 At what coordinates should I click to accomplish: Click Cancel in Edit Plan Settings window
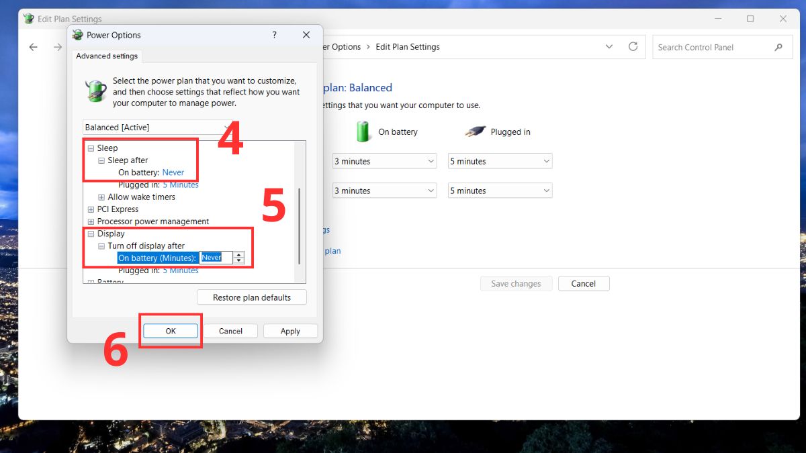584,283
